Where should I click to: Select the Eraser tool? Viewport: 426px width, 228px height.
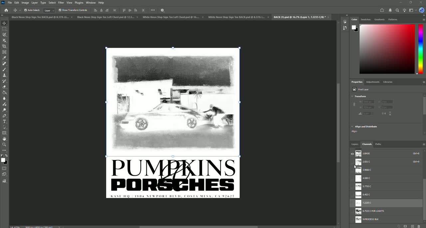(x=4, y=87)
